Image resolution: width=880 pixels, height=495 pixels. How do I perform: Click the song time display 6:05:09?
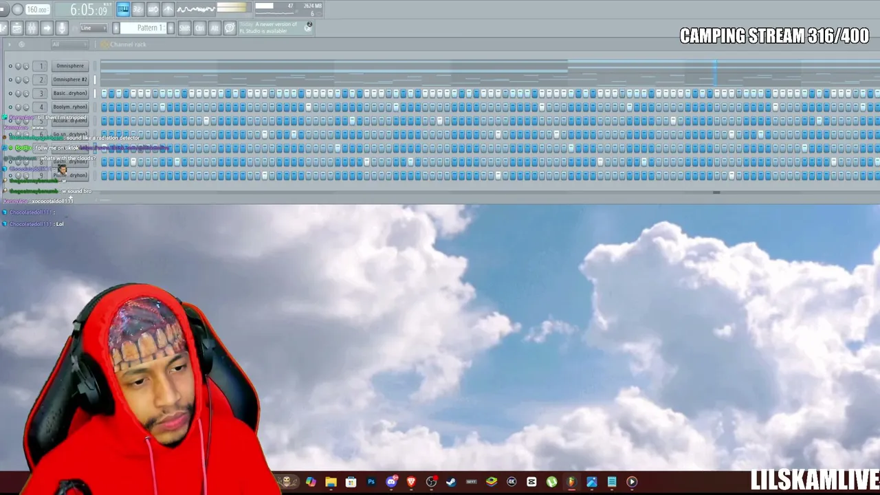pyautogui.click(x=90, y=10)
